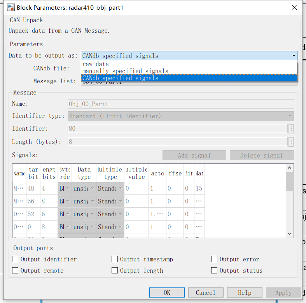Open Data type dropdown in start bit 56 row

(84, 201)
